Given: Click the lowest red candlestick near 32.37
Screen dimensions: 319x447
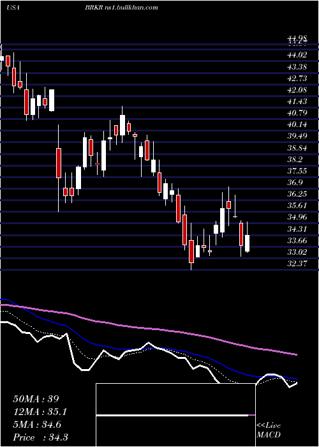Looking at the screenshot, I should click(191, 252).
